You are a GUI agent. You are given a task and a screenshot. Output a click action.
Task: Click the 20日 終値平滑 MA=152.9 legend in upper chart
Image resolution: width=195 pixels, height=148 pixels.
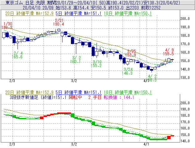[29, 13]
